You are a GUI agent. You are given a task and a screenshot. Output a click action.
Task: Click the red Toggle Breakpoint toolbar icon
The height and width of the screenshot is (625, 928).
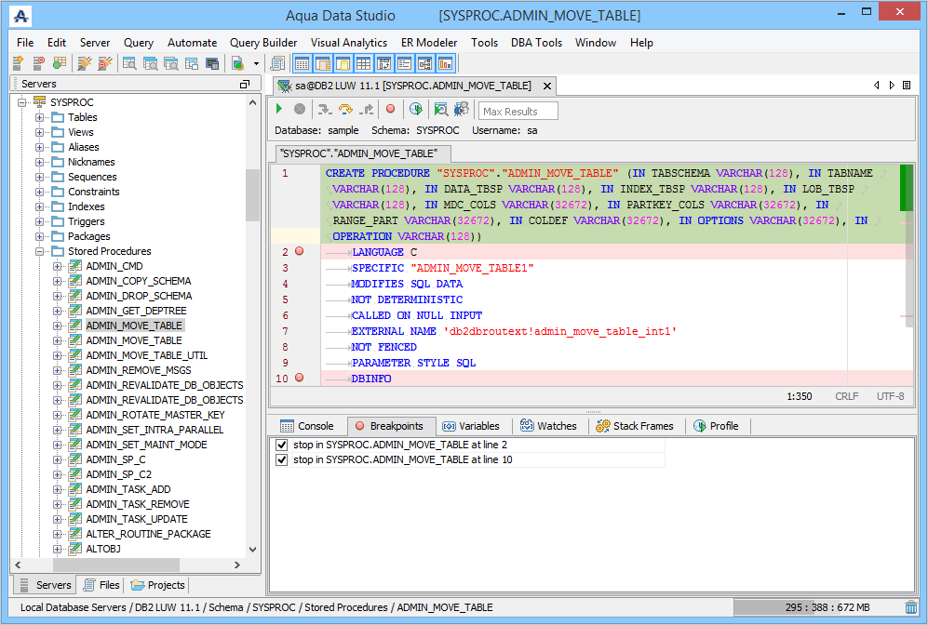390,110
